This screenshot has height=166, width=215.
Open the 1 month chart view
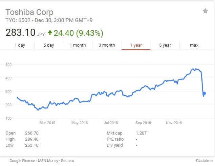[x=78, y=45]
